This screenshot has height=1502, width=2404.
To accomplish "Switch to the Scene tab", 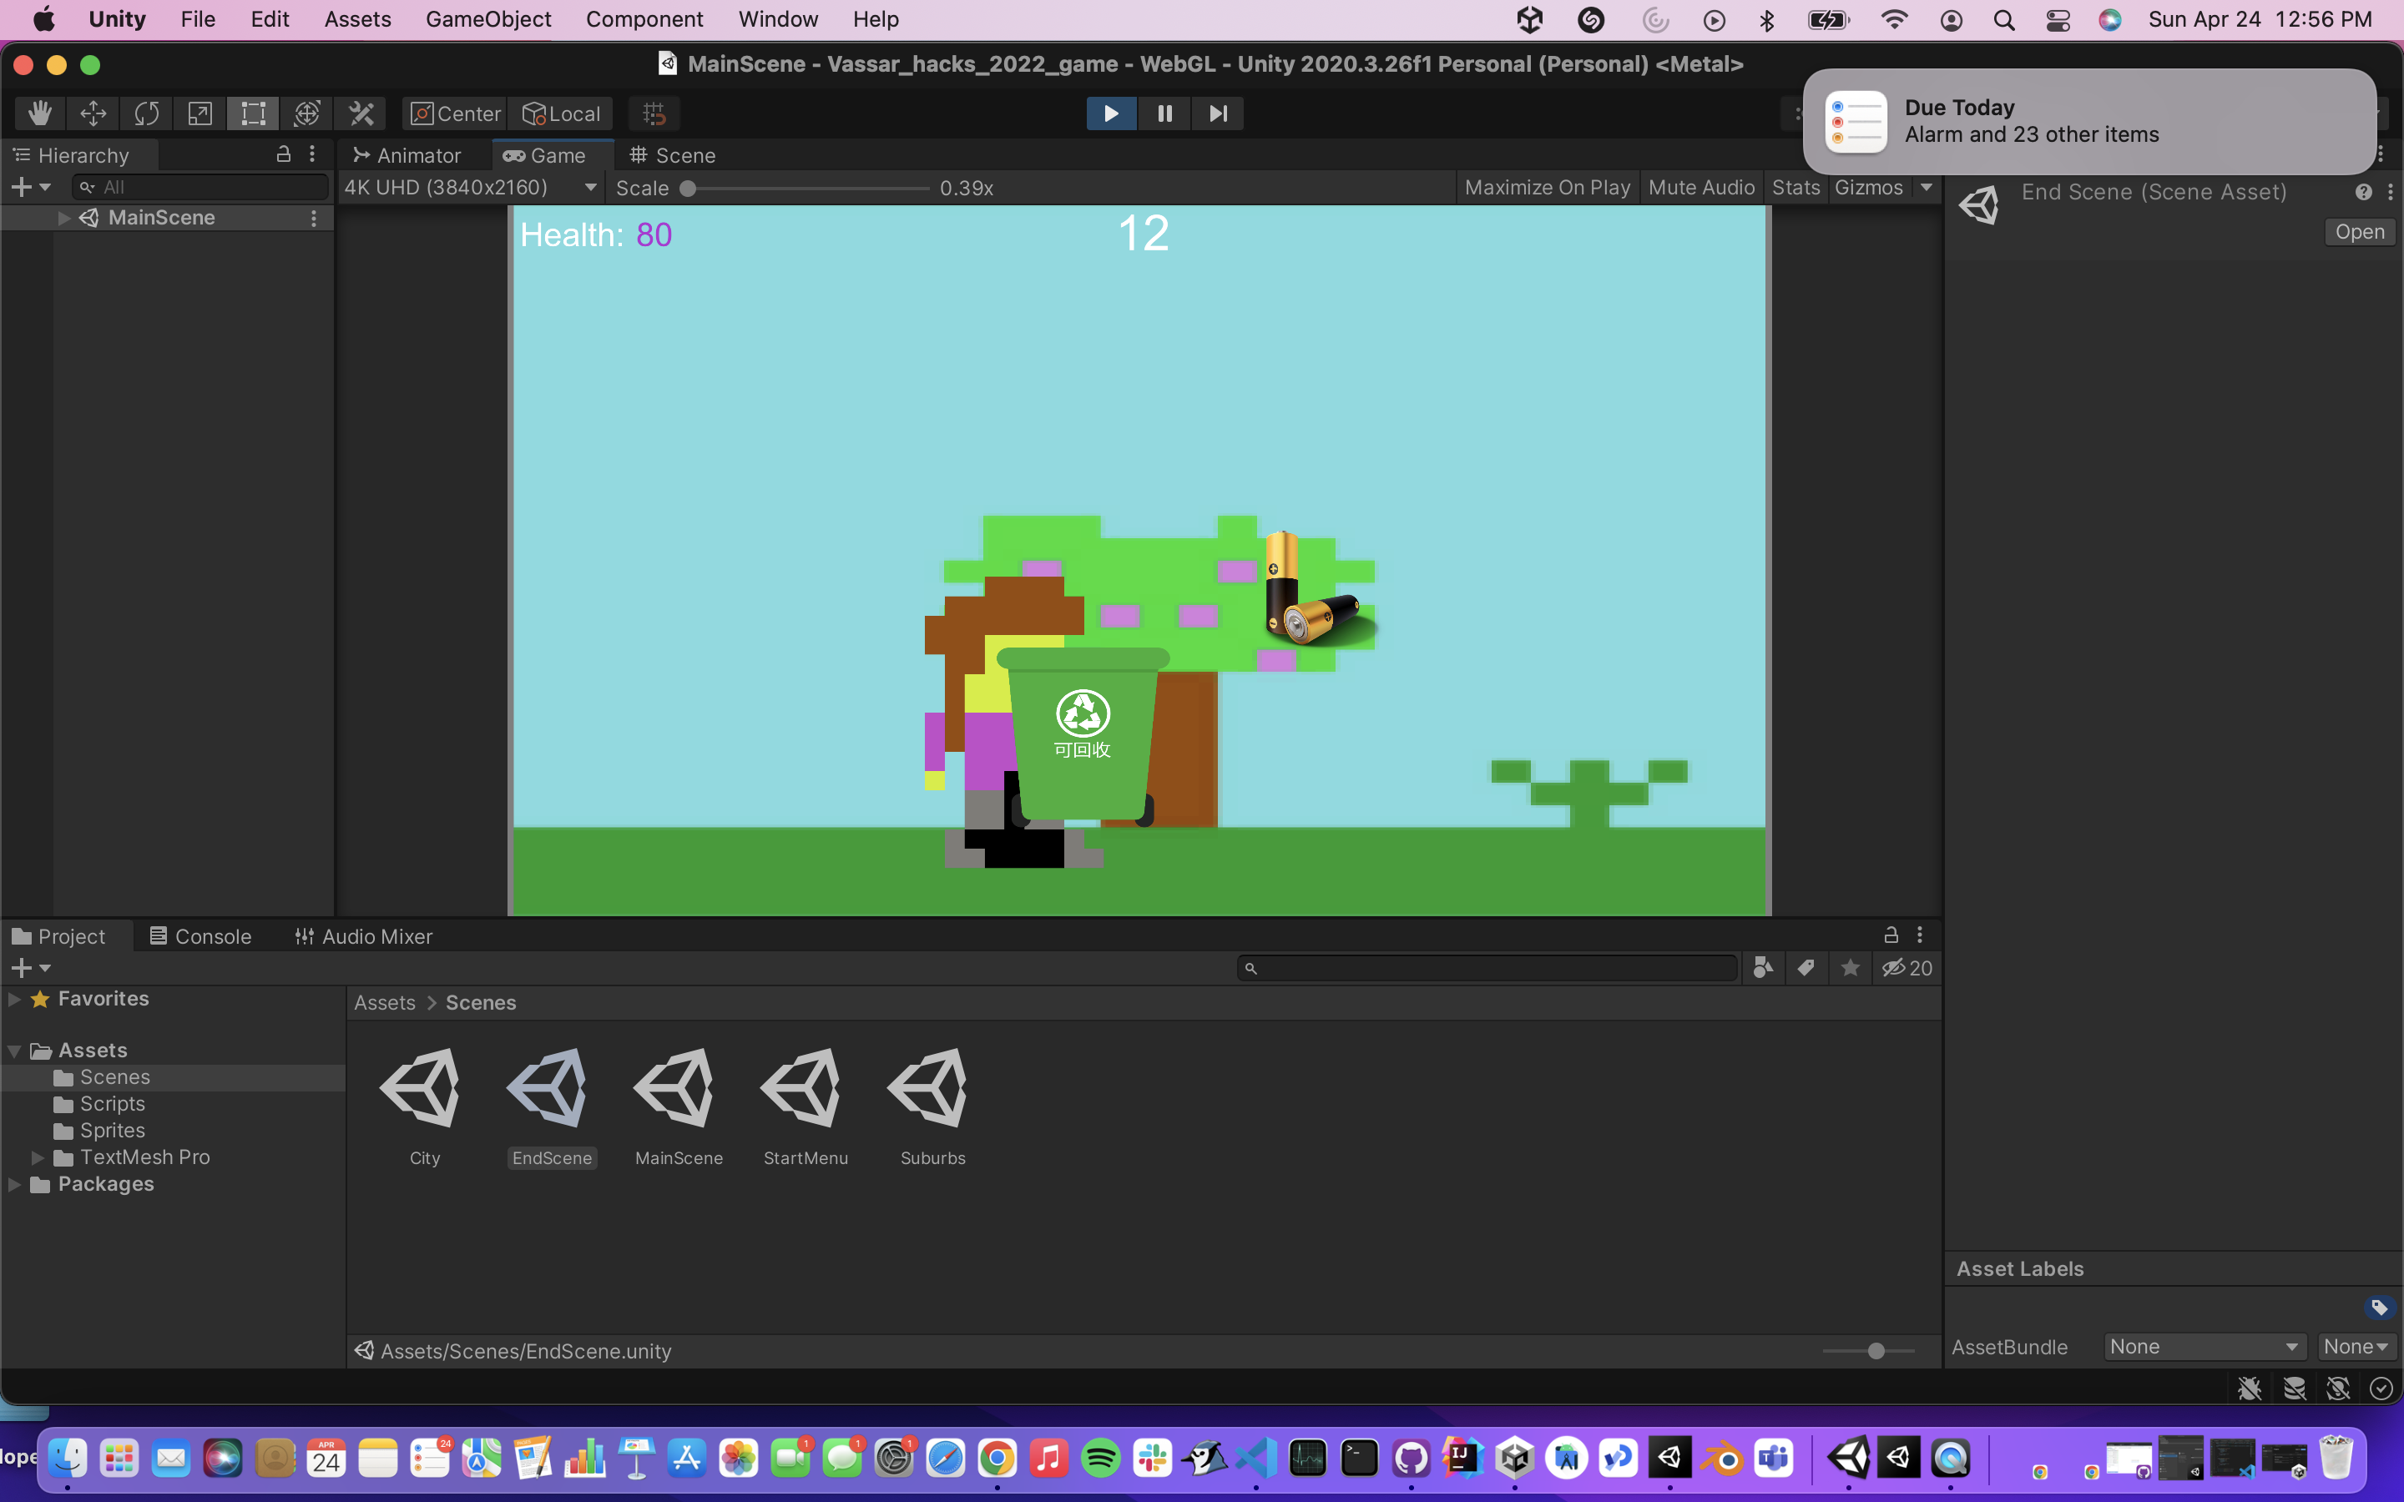I will pos(673,156).
